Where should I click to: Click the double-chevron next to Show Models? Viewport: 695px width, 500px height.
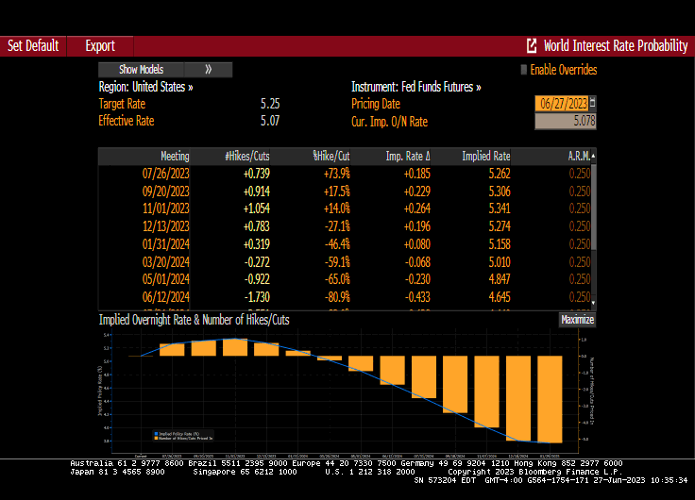point(208,70)
